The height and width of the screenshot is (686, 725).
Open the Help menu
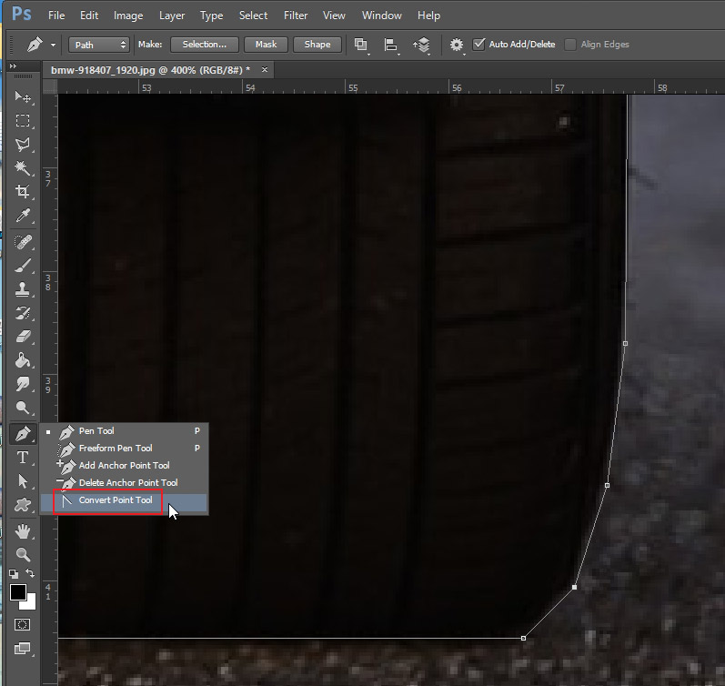[428, 15]
